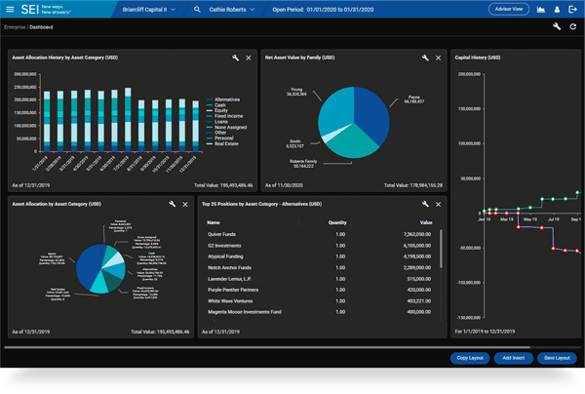Select the Purple Panther Partners row

[320, 290]
